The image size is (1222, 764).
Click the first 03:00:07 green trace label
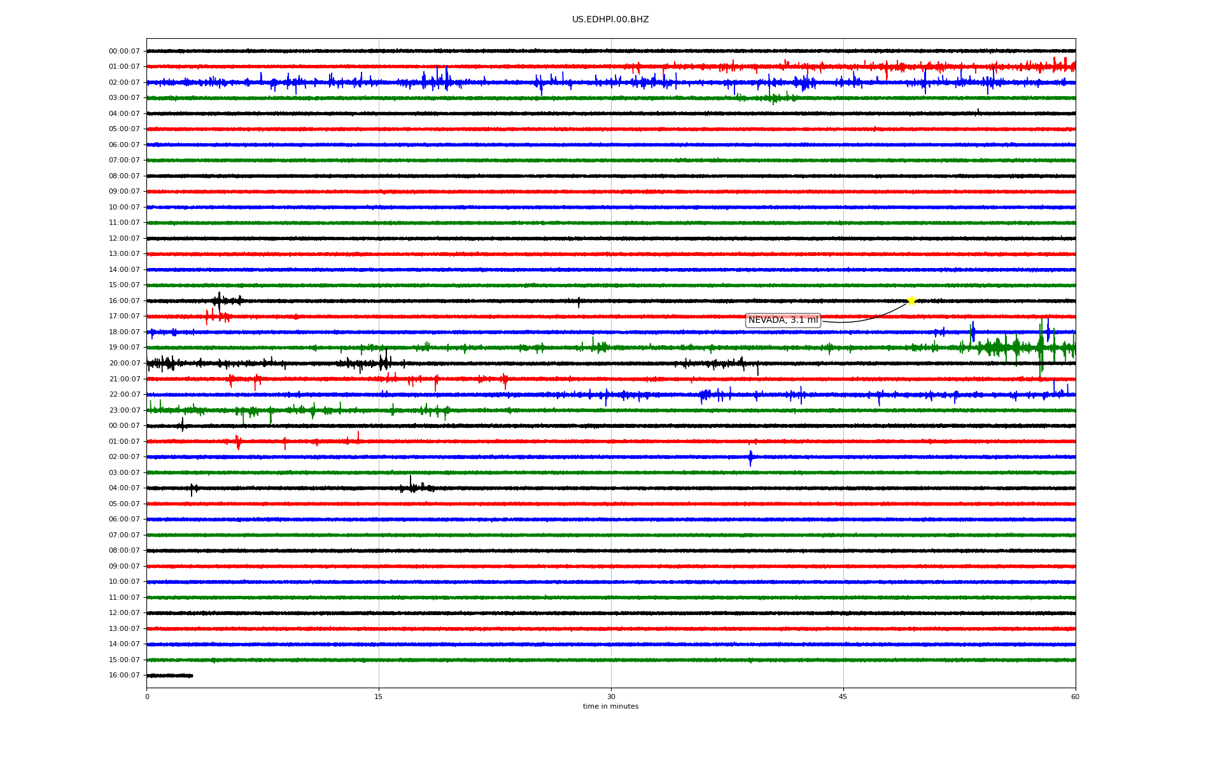pos(124,98)
